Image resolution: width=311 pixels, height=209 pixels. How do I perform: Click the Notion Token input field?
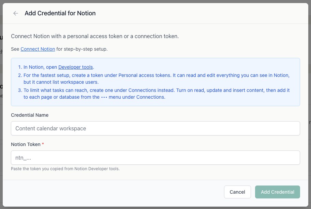point(155,158)
